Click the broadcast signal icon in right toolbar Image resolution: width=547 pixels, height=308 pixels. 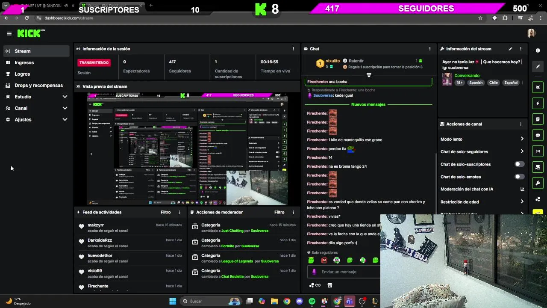(538, 151)
